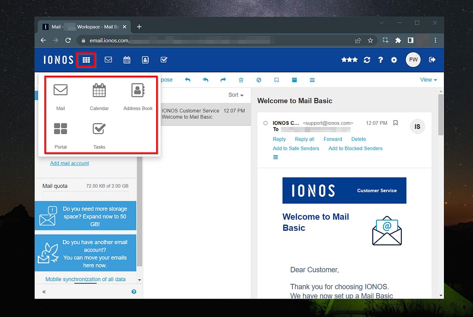Image resolution: width=473 pixels, height=317 pixels.
Task: Toggle read status circle beside IONOS sender
Action: click(266, 123)
